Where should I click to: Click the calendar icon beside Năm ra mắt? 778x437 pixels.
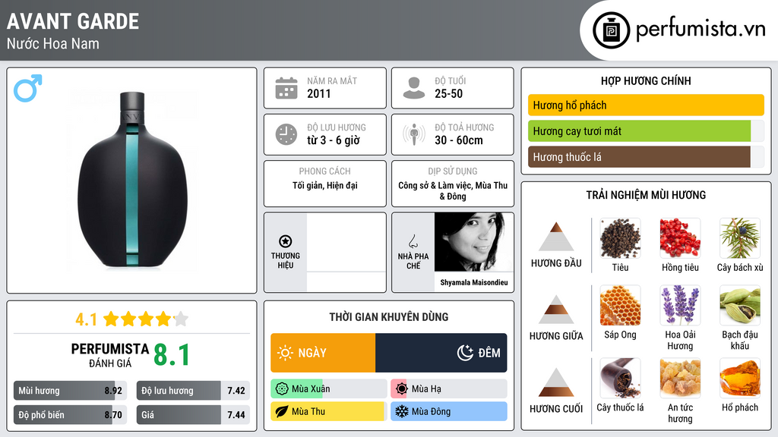click(286, 88)
